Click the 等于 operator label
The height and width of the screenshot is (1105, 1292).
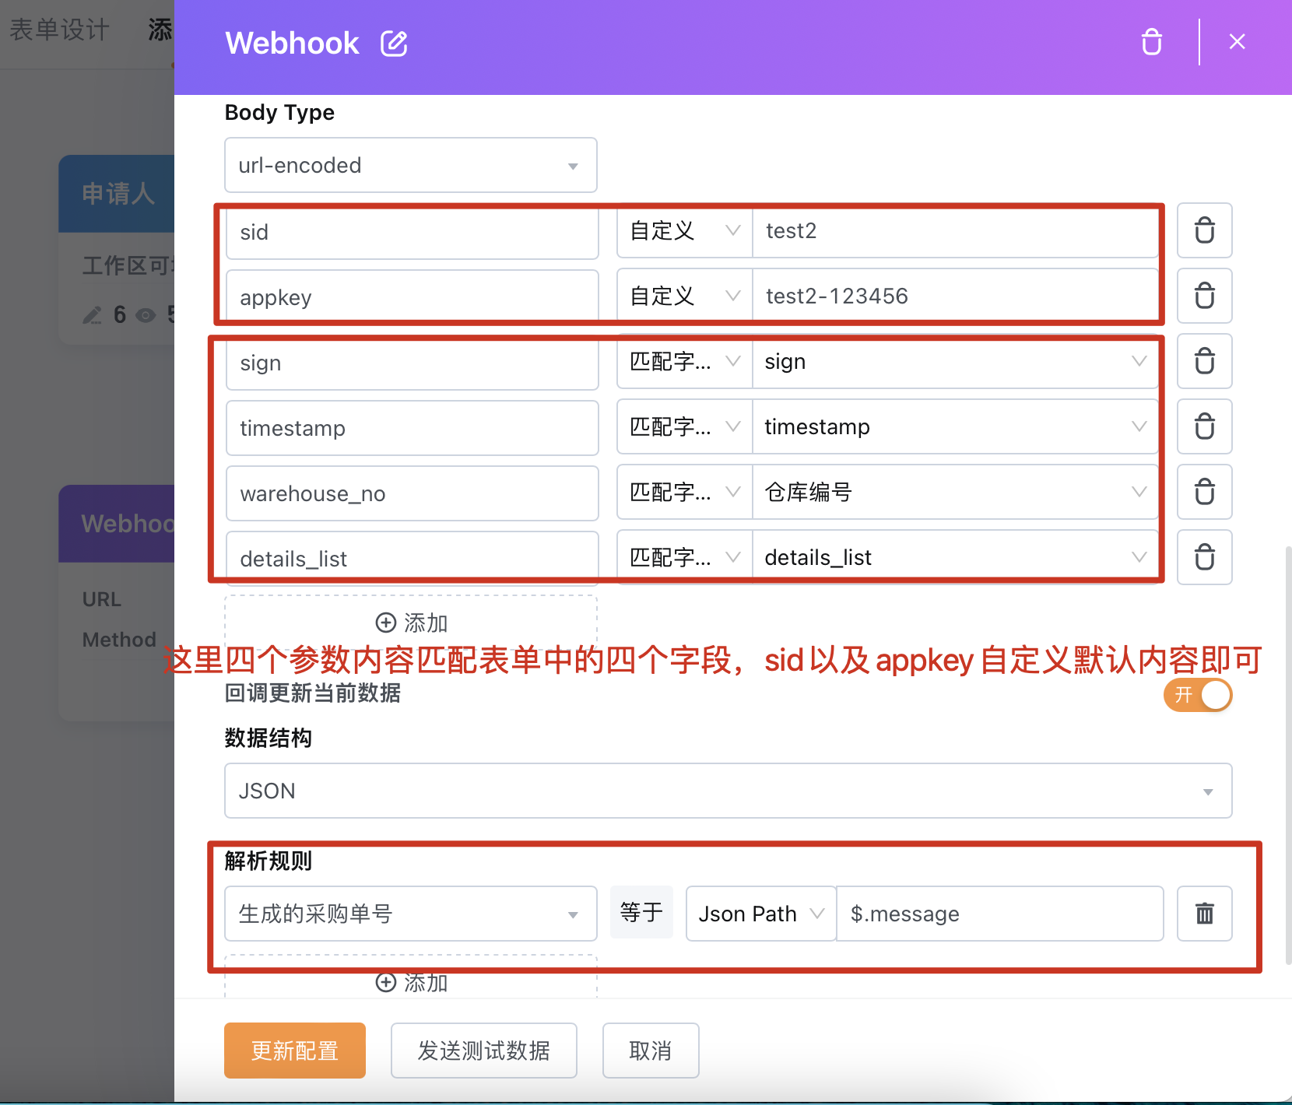coord(641,912)
